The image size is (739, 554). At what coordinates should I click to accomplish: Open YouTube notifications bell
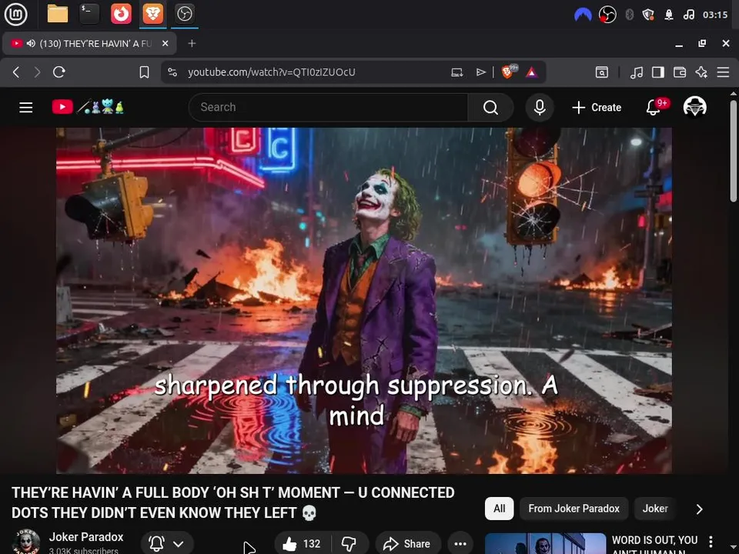tap(654, 108)
